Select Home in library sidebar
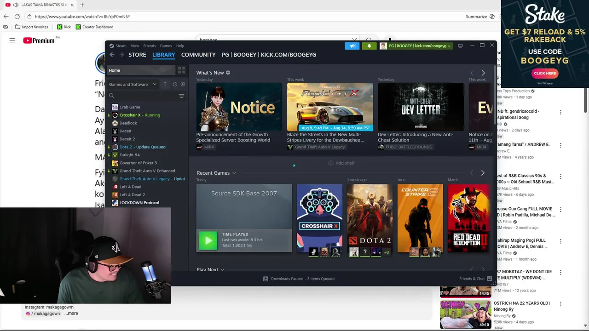589x331 pixels. [x=141, y=70]
